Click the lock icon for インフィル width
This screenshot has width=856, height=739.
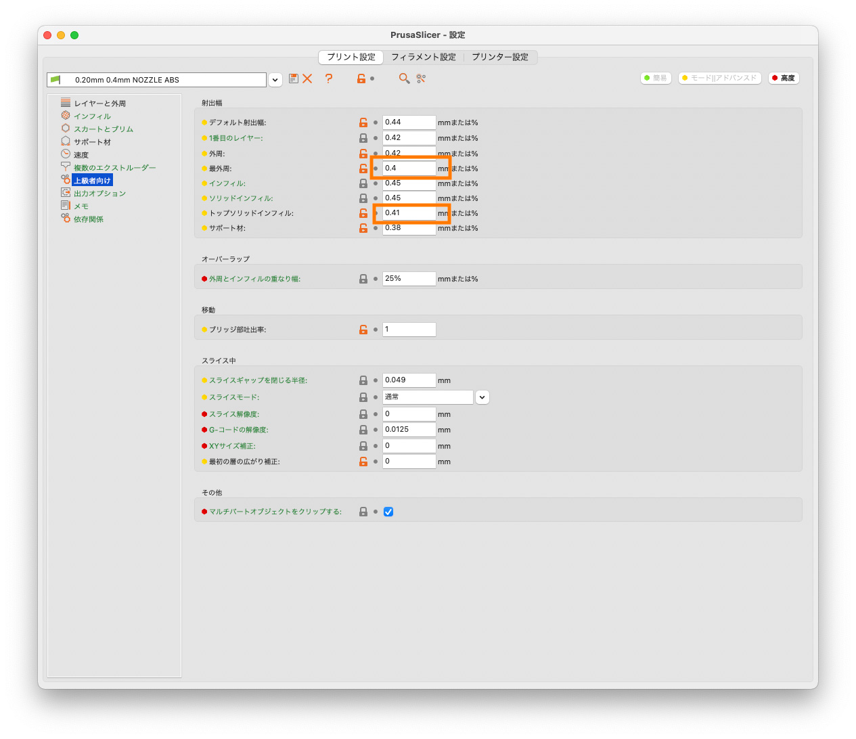[x=363, y=183]
